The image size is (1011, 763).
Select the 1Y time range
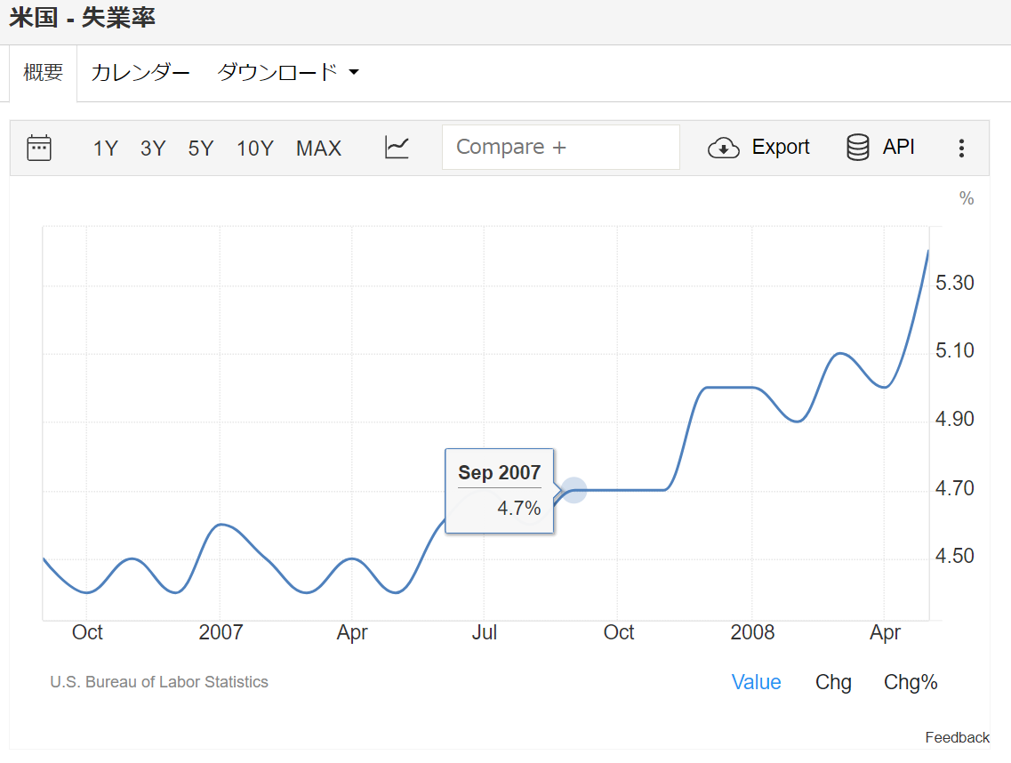tap(105, 149)
